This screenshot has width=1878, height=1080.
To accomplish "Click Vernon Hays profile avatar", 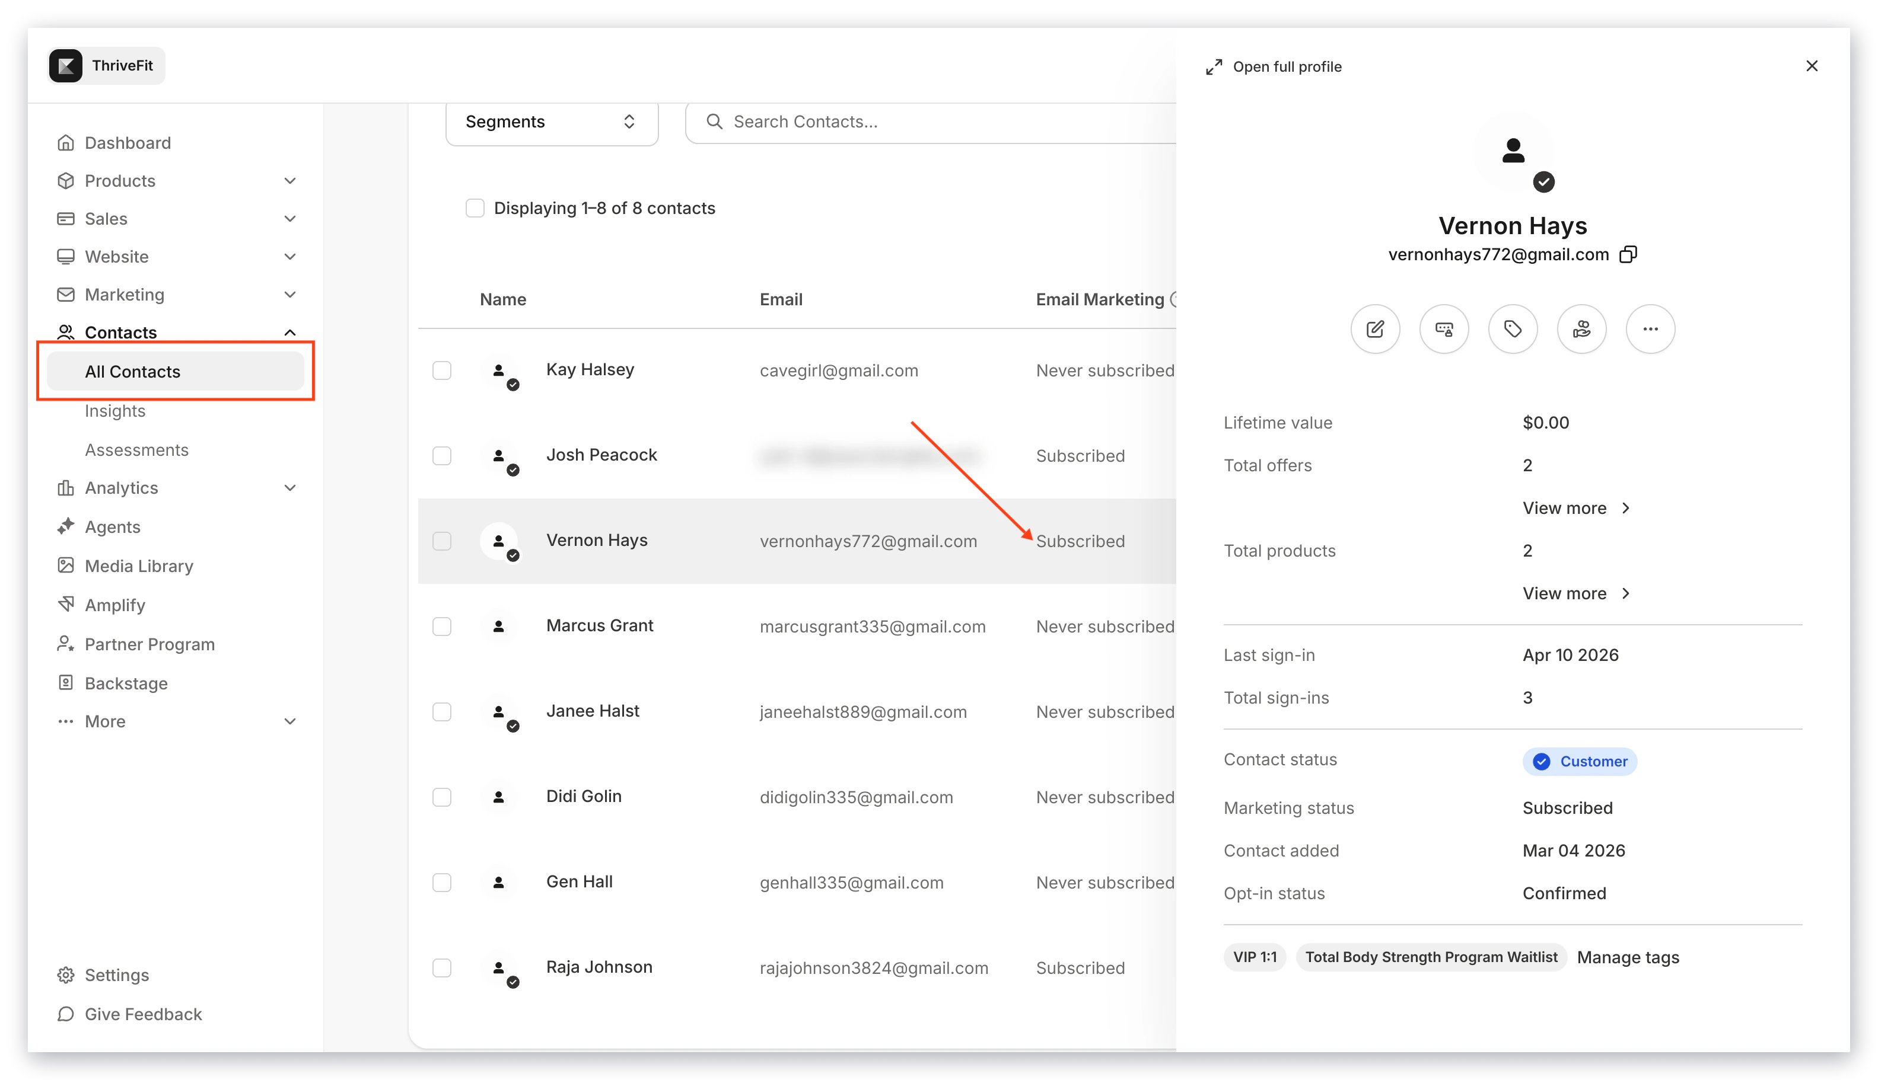I will (x=1513, y=151).
